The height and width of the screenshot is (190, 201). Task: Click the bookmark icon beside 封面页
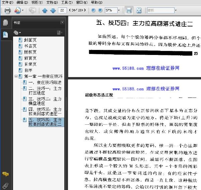click(x=20, y=40)
